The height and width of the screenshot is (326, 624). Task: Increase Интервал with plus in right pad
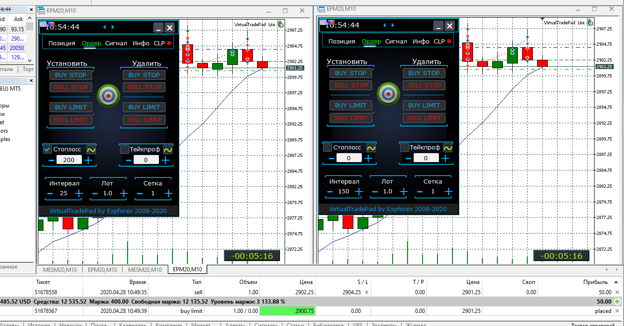pos(359,191)
